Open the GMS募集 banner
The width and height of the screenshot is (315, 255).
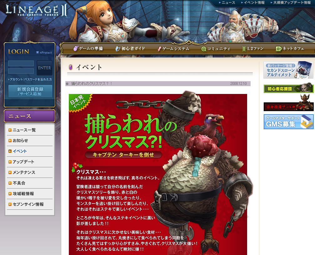tap(288, 122)
